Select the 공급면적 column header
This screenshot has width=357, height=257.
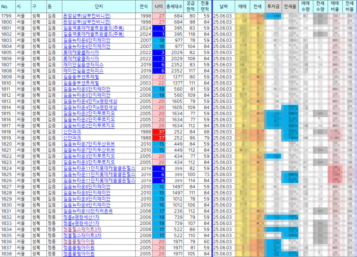tap(191, 6)
